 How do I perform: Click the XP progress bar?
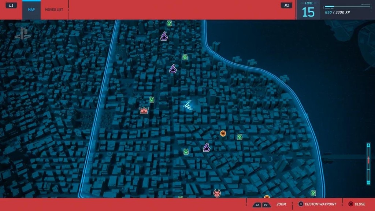pos(348,7)
